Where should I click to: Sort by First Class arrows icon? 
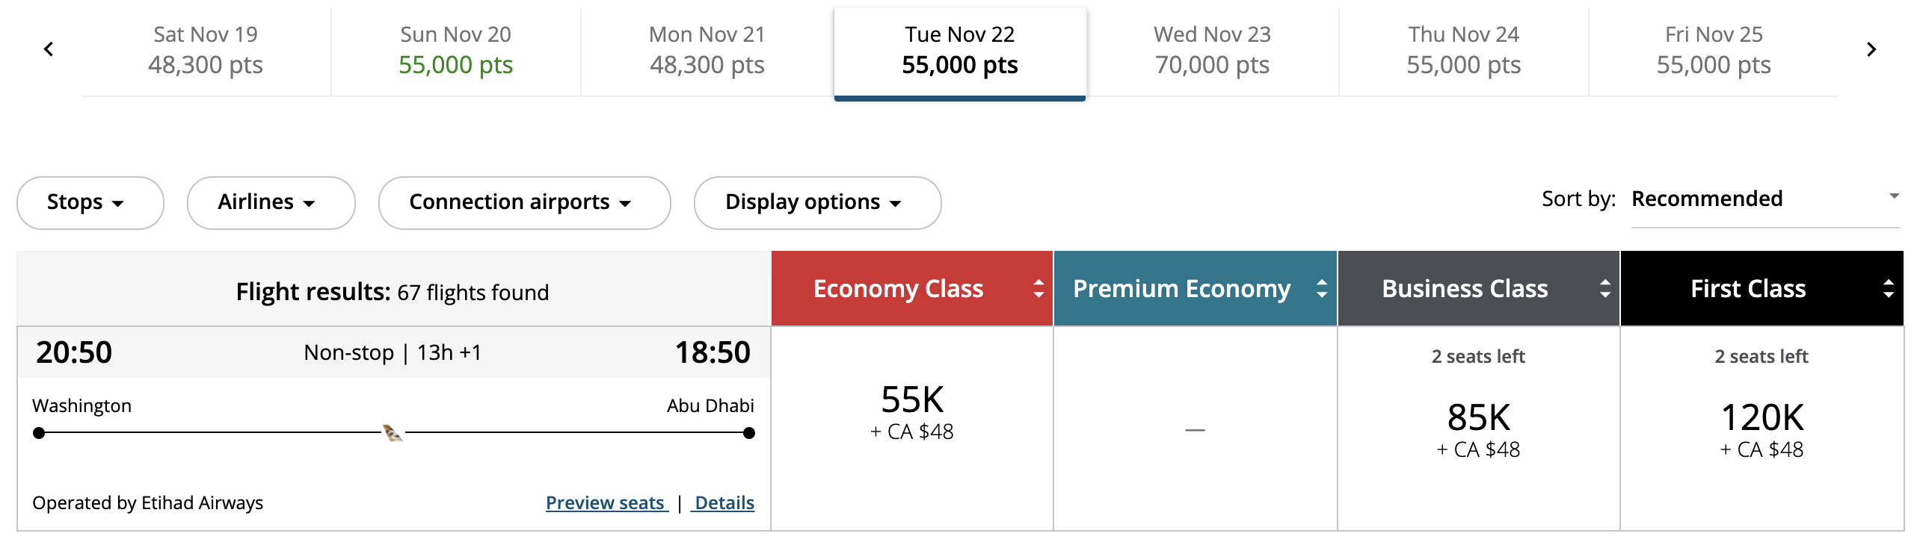pos(1889,289)
